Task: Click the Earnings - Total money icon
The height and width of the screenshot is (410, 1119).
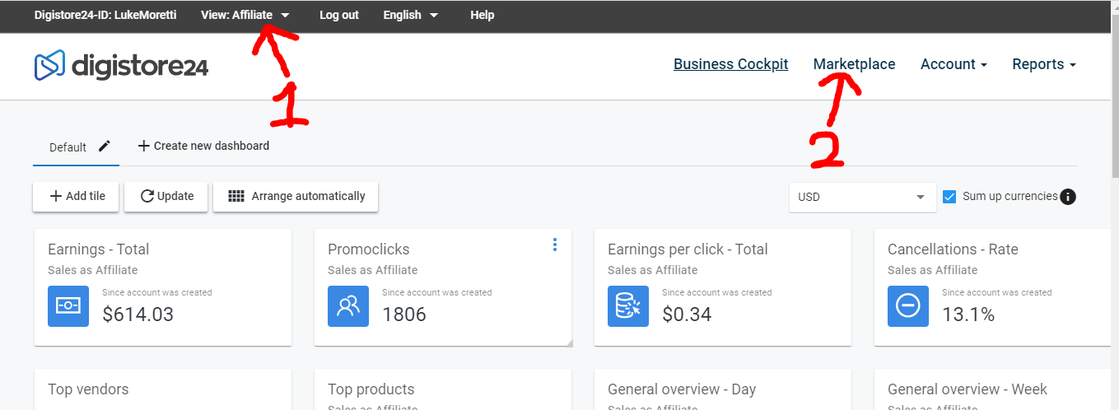Action: click(68, 306)
